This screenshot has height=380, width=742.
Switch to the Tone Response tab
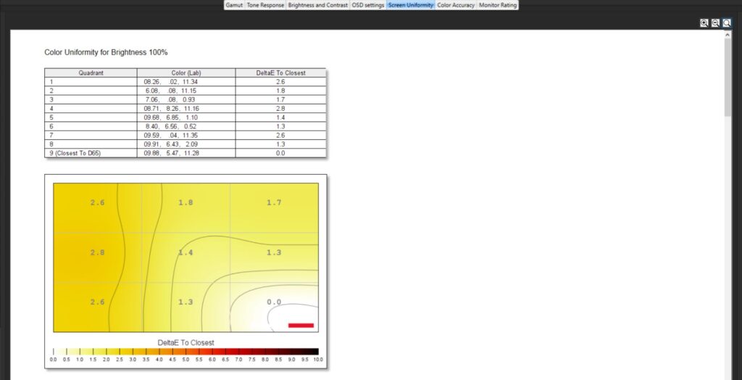(x=265, y=5)
